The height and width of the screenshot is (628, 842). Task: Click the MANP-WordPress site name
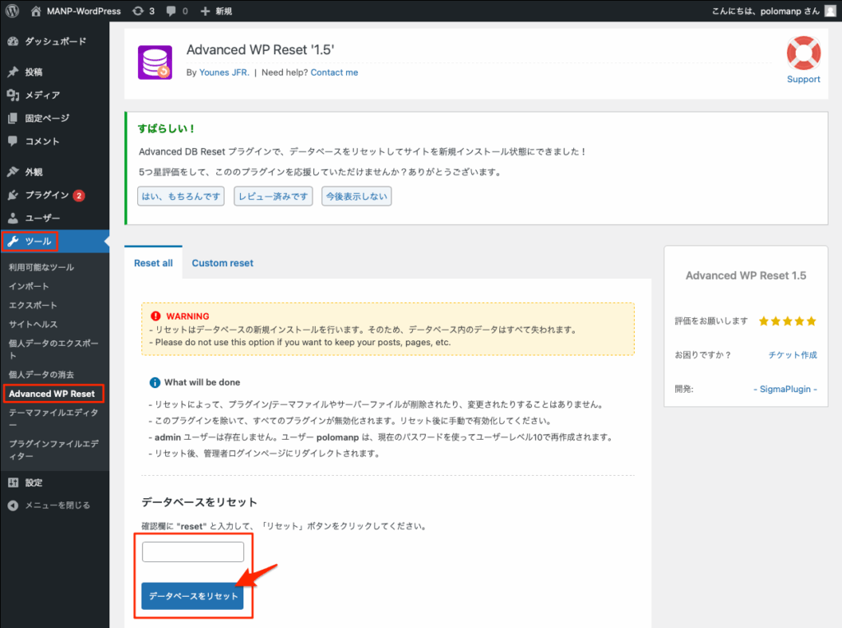pyautogui.click(x=84, y=11)
